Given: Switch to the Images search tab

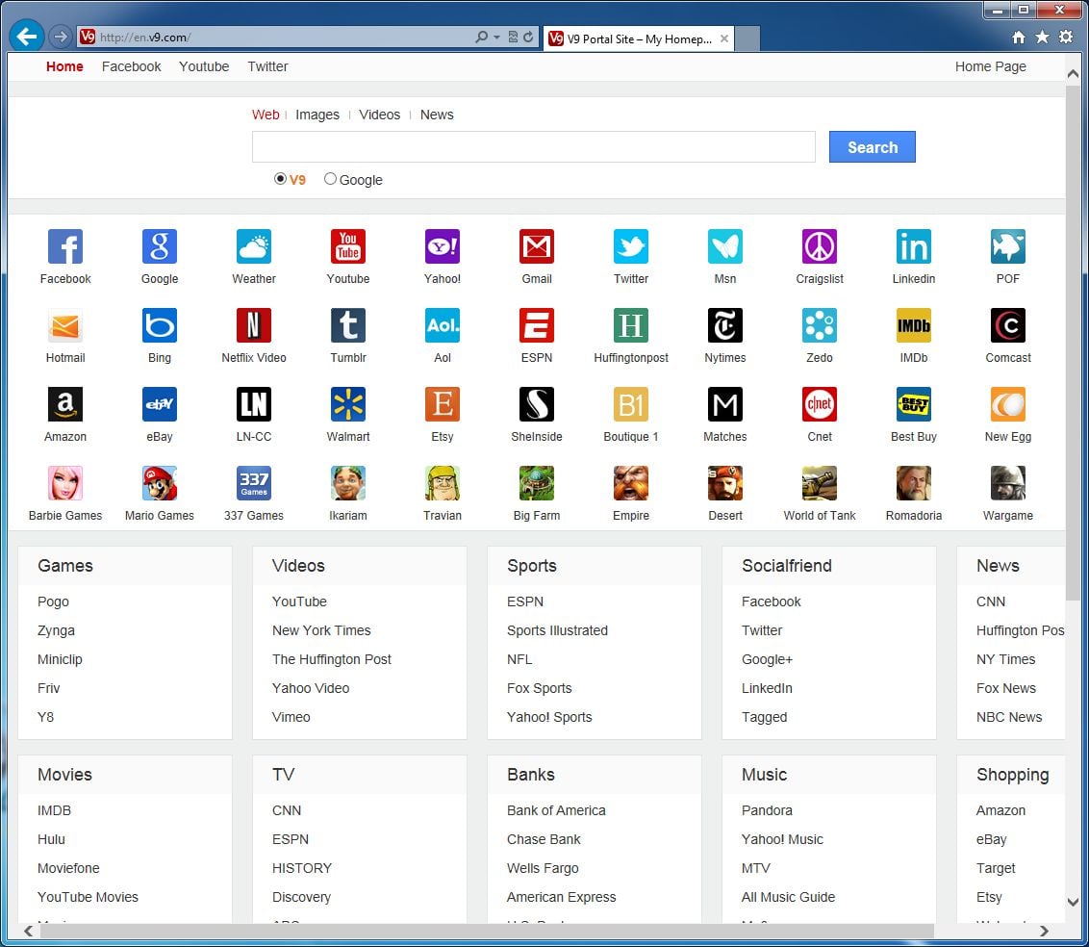Looking at the screenshot, I should 317,115.
